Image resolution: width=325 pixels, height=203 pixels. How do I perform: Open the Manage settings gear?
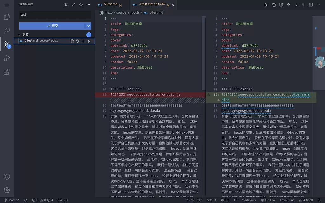[x=7, y=190]
